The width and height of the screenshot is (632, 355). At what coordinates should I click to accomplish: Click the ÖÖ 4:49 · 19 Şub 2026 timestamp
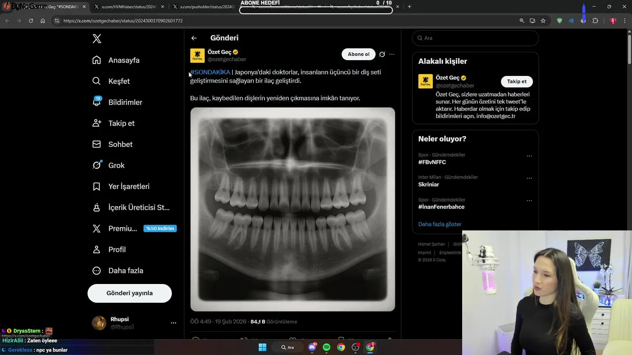(x=218, y=321)
